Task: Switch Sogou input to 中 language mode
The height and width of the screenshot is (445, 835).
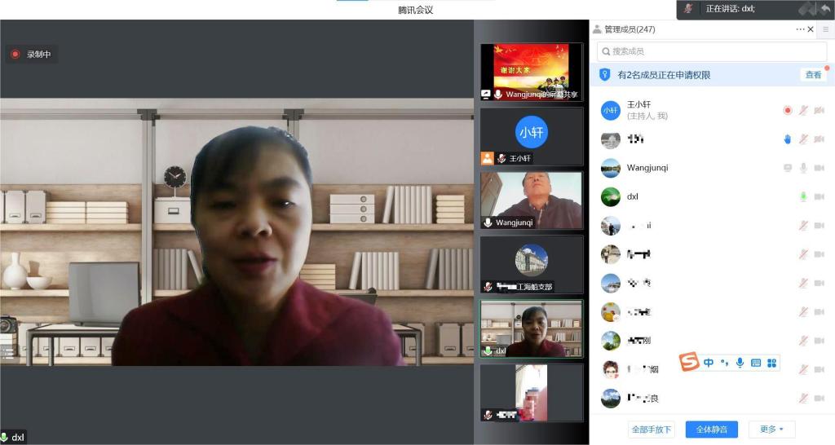Action: coord(709,363)
